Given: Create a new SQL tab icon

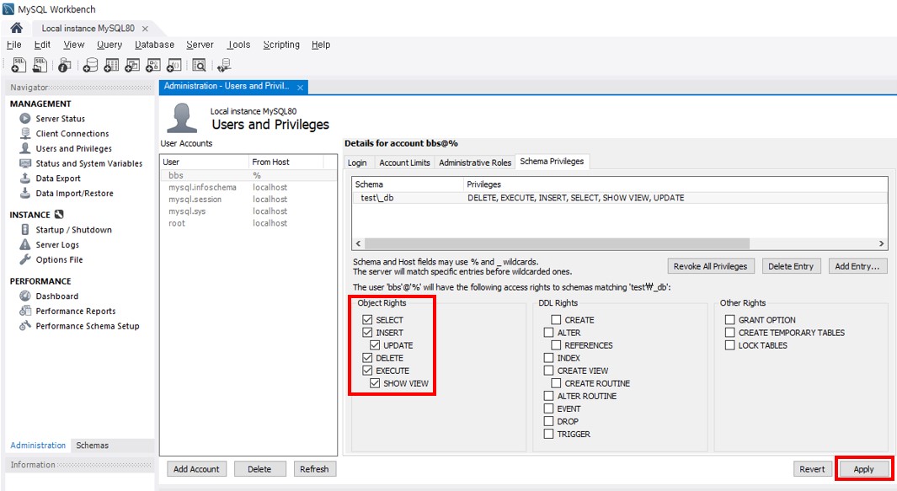Looking at the screenshot, I should click(x=19, y=65).
